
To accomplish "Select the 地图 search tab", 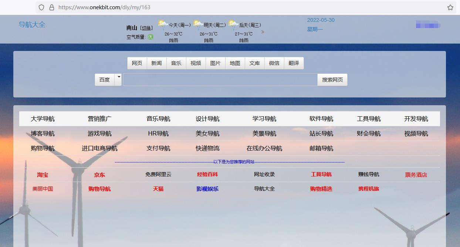I will [235, 63].
